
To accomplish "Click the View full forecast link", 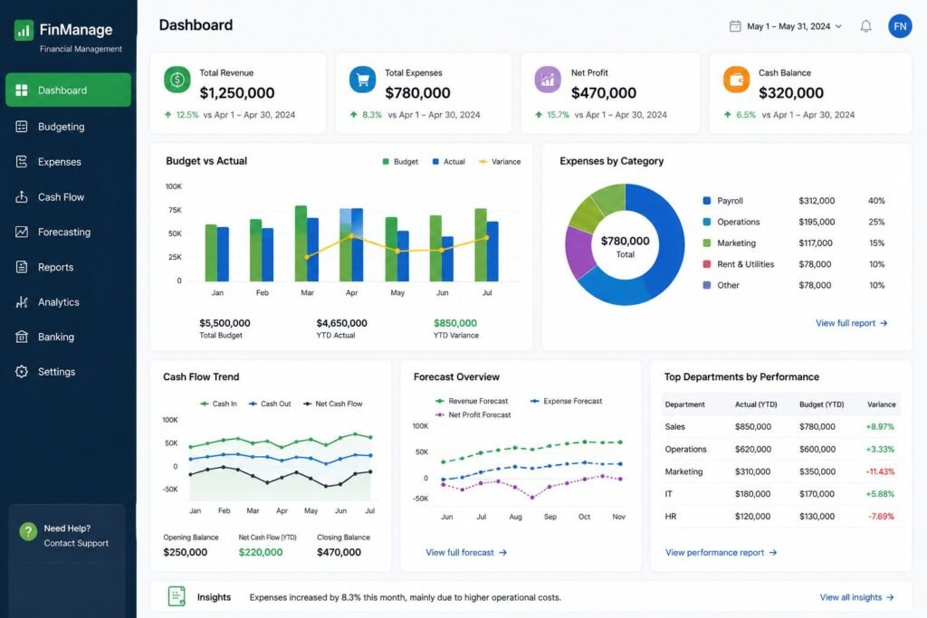I will 466,553.
